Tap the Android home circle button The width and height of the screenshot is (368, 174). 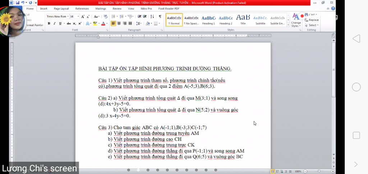pos(356,87)
